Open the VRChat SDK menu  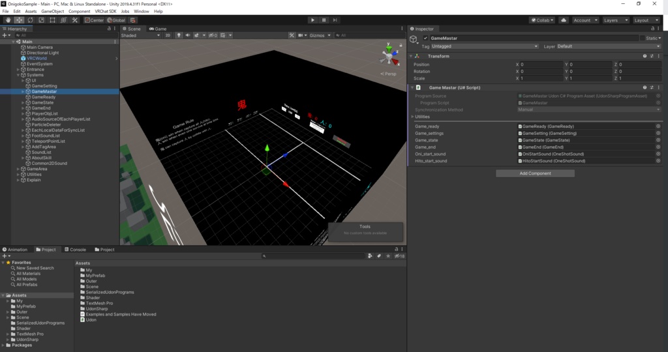(x=105, y=12)
